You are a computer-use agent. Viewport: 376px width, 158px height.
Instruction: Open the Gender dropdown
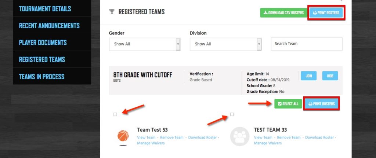pyautogui.click(x=145, y=44)
